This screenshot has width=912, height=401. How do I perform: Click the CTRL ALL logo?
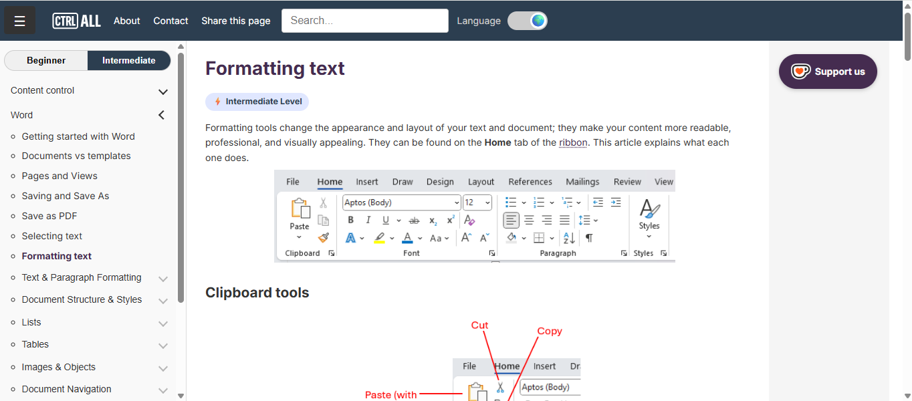point(76,21)
